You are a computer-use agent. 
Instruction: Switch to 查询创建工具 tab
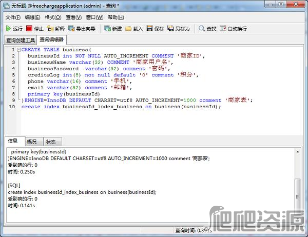point(20,39)
